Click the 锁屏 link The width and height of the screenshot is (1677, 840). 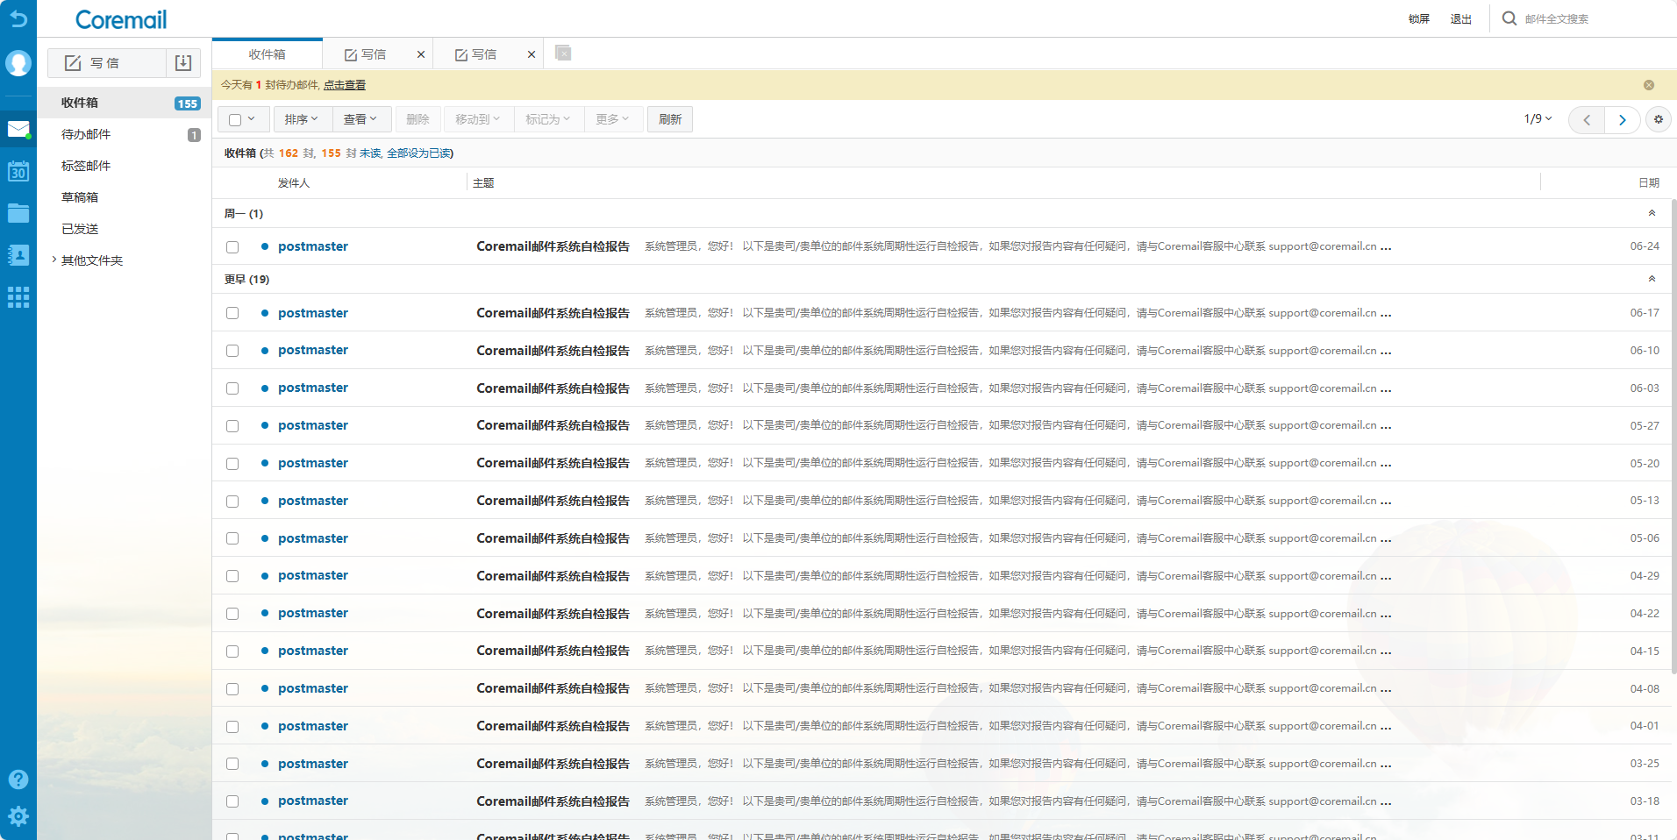pyautogui.click(x=1419, y=19)
